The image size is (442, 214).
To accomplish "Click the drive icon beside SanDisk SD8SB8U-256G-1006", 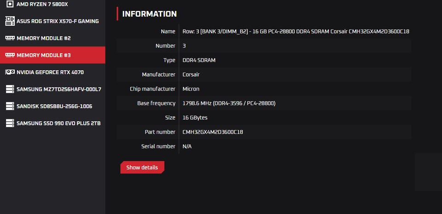I will [10, 106].
